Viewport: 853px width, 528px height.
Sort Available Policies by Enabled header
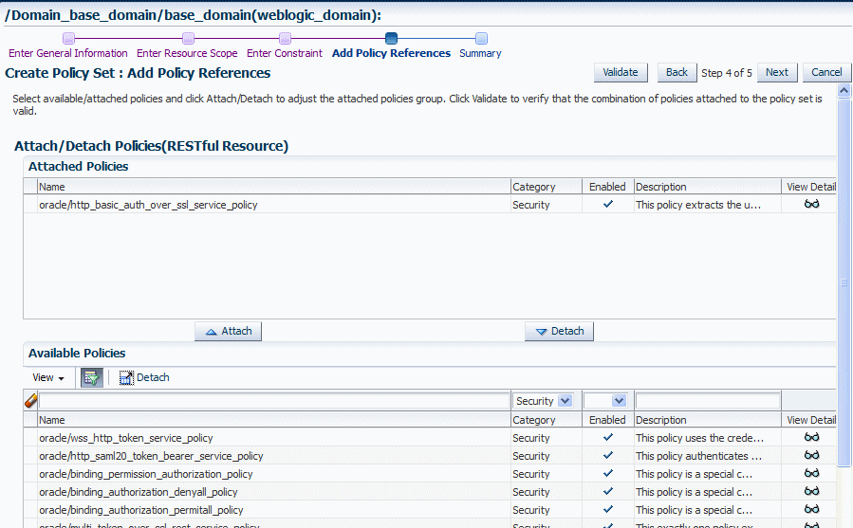607,420
